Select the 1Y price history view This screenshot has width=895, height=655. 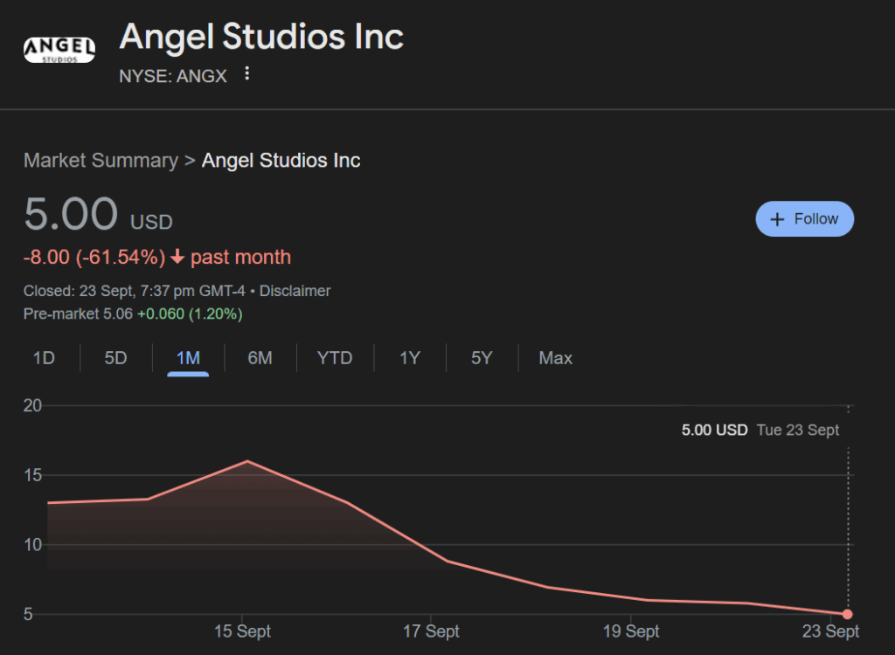[x=409, y=358]
